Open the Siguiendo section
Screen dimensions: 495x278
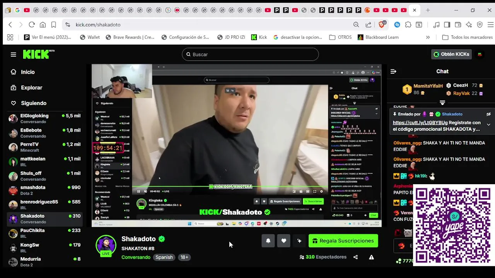pos(34,103)
